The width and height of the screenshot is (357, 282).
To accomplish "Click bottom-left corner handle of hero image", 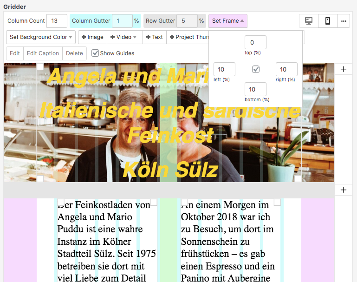I will tap(40, 178).
